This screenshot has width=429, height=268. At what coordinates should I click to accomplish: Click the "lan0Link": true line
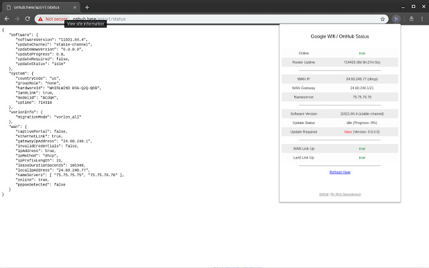point(34,93)
